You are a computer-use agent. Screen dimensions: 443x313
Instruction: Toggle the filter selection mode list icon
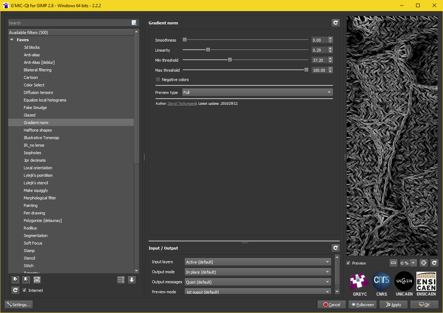click(121, 280)
